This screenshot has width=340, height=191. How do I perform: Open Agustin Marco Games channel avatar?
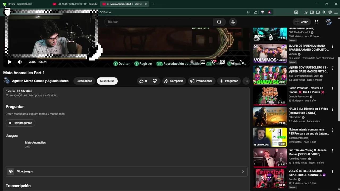tap(7, 81)
